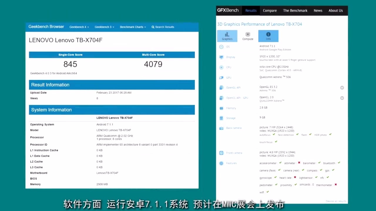The height and width of the screenshot is (211, 376).
Task: Click the 9 GB storage value
Action: (x=262, y=118)
